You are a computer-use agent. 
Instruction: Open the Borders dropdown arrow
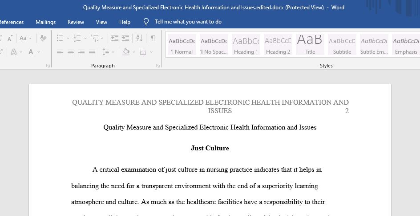151,52
